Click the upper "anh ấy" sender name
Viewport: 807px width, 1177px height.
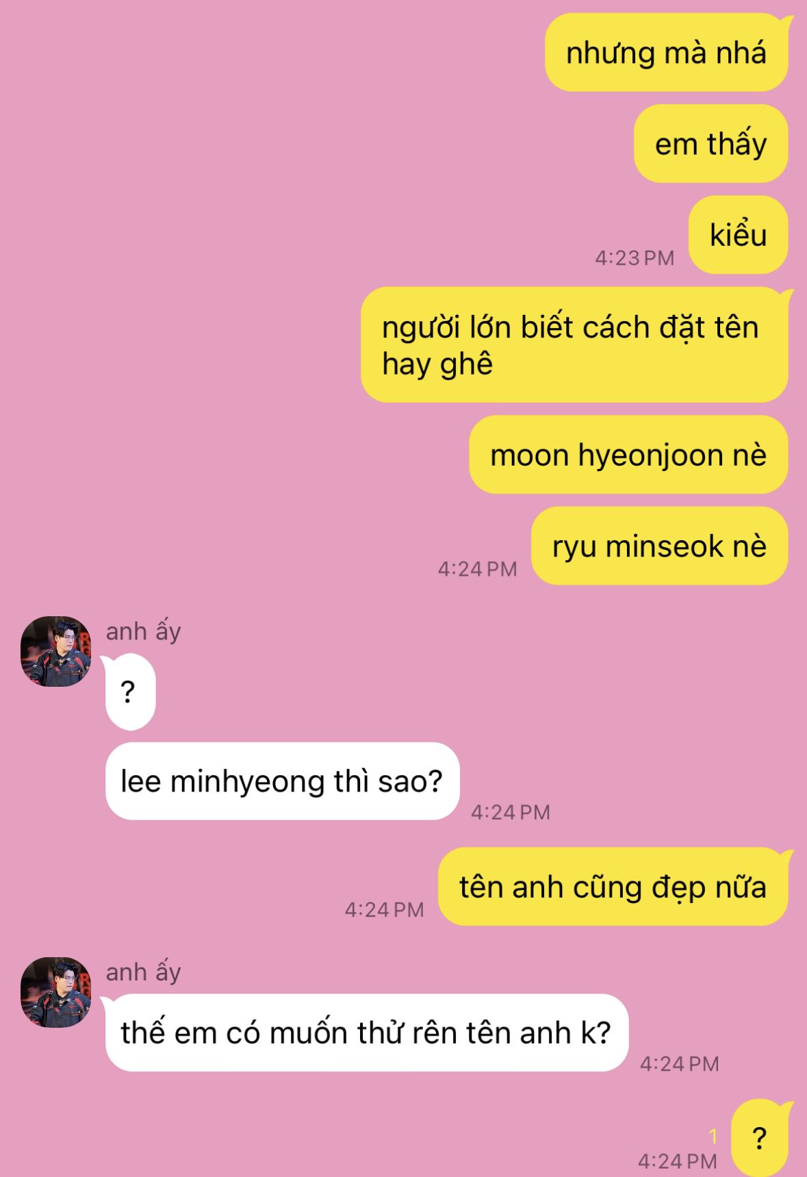(x=143, y=631)
